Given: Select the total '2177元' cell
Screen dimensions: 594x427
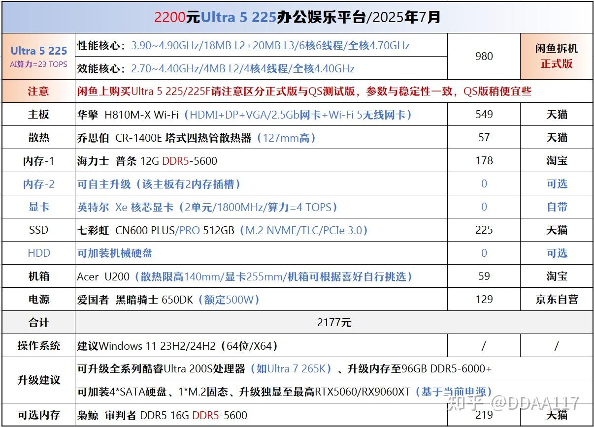Looking at the screenshot, I should click(x=334, y=323).
